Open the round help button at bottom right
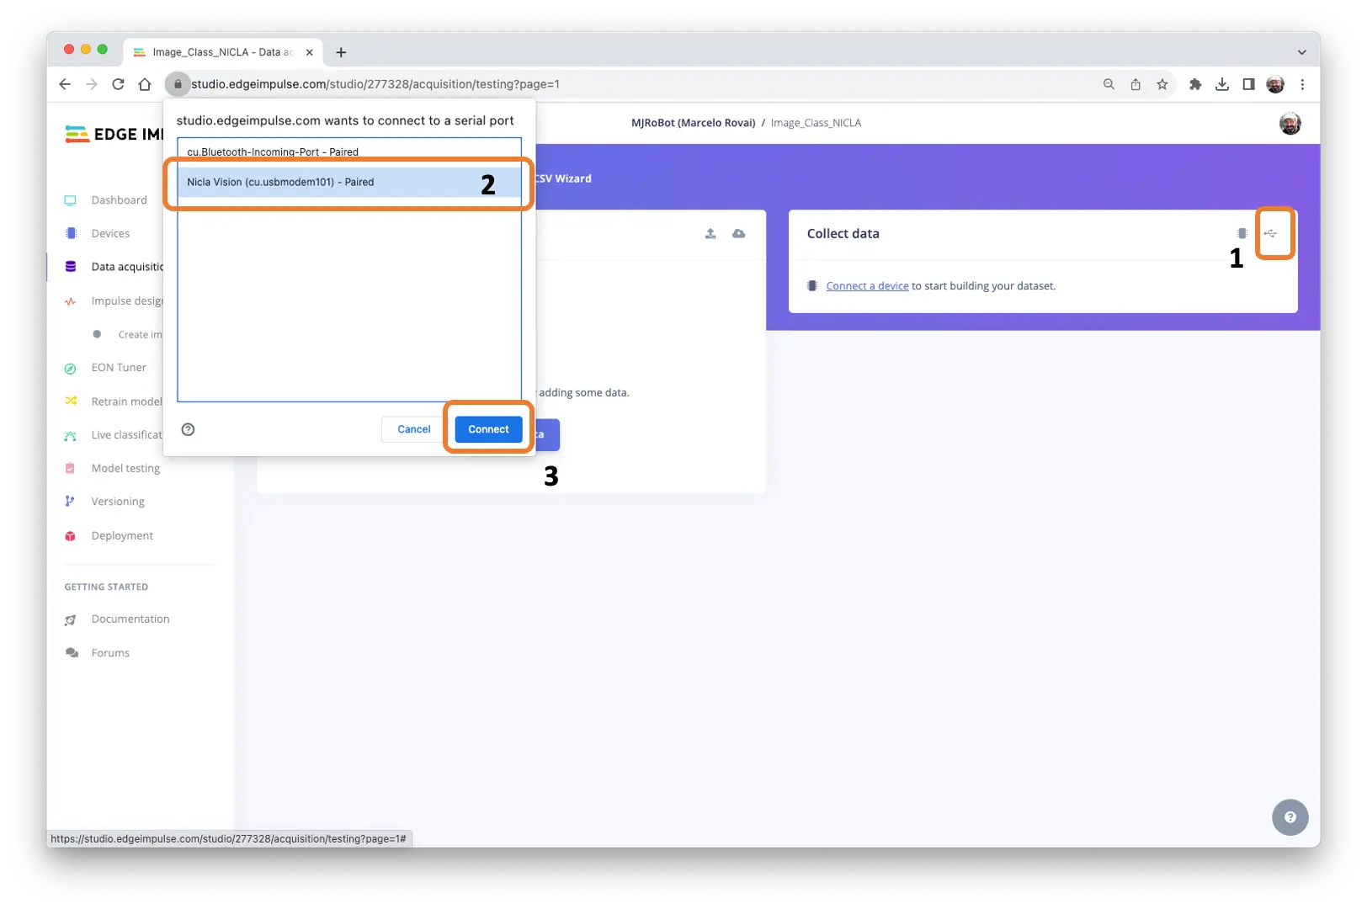 [x=1290, y=817]
